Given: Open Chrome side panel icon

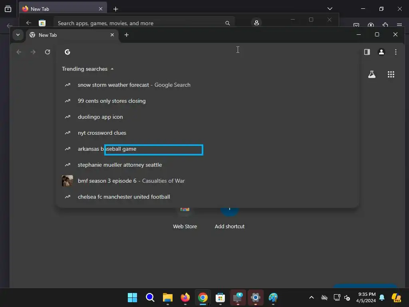Looking at the screenshot, I should [x=367, y=52].
